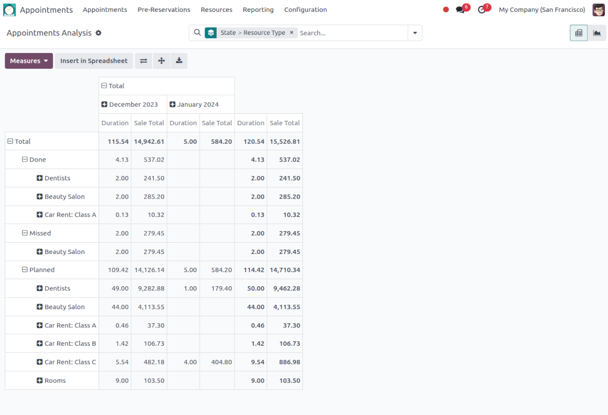
Task: Open the Reporting menu
Action: [258, 10]
